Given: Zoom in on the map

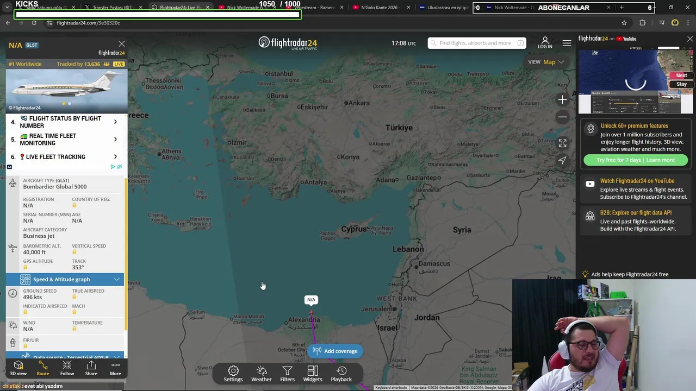Looking at the screenshot, I should pyautogui.click(x=562, y=100).
